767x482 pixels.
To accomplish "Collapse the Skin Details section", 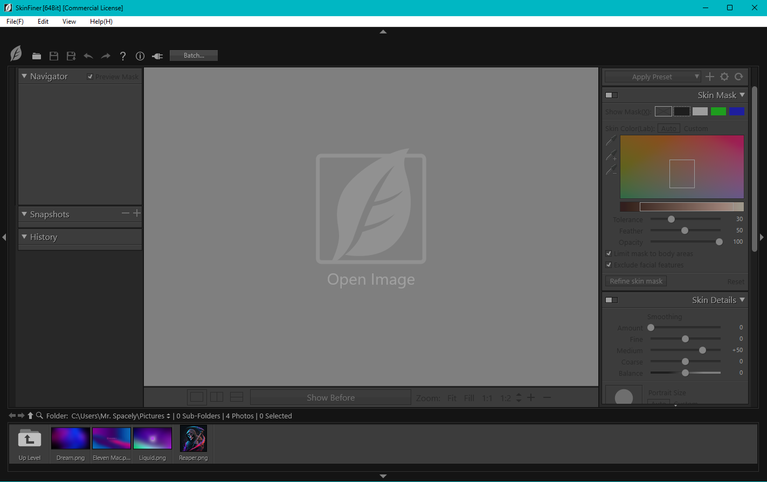I will (742, 300).
